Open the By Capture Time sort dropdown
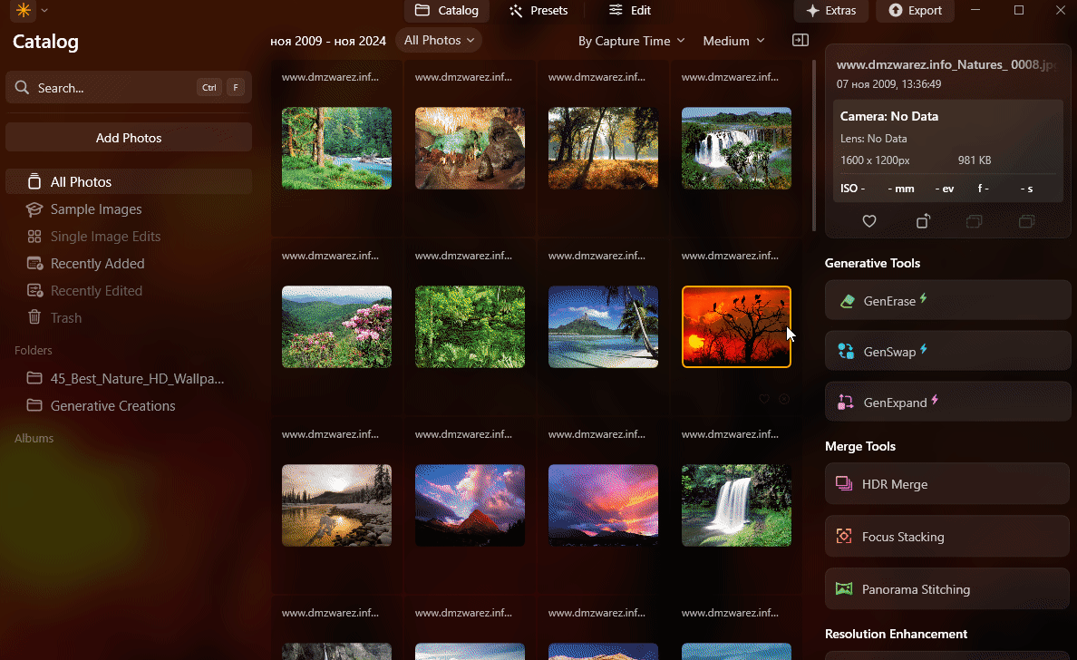Screen dimensions: 1077x660 (631, 41)
